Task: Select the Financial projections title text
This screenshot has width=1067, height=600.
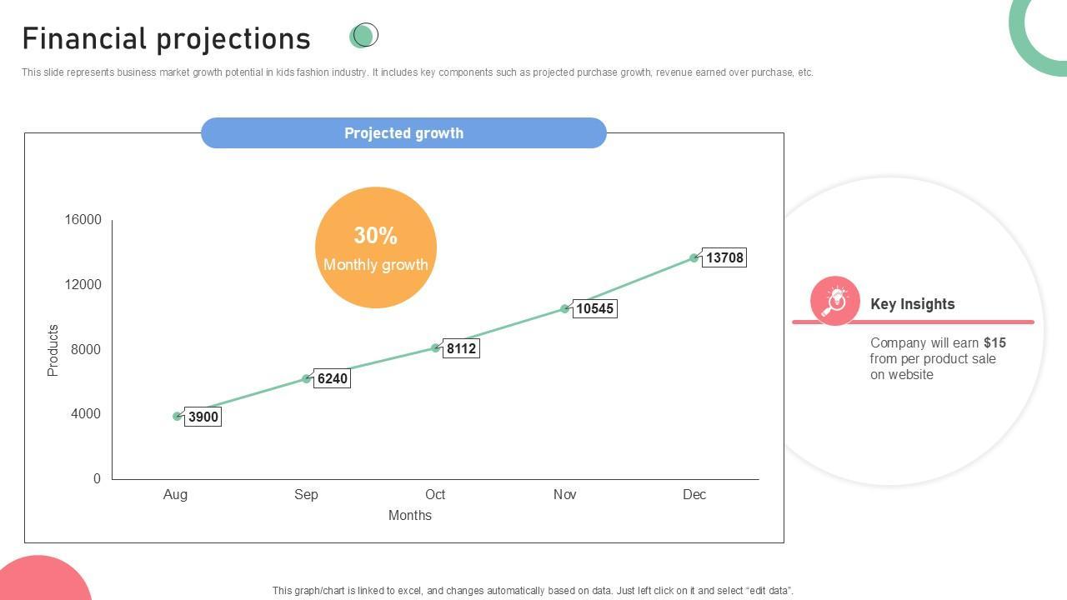Action: point(167,39)
